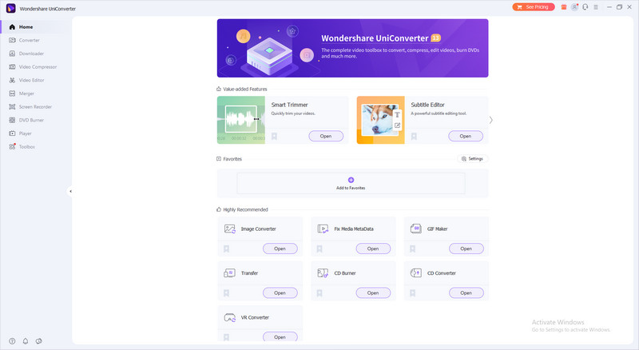Image resolution: width=639 pixels, height=350 pixels.
Task: Open the gift box promotions icon
Action: [x=564, y=6]
